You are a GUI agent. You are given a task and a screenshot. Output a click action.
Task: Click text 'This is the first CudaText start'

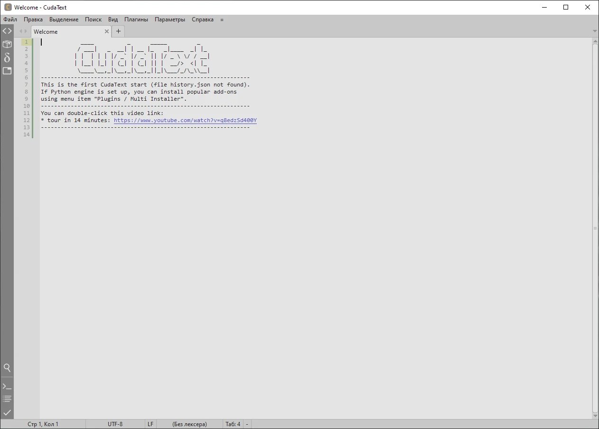tap(94, 85)
